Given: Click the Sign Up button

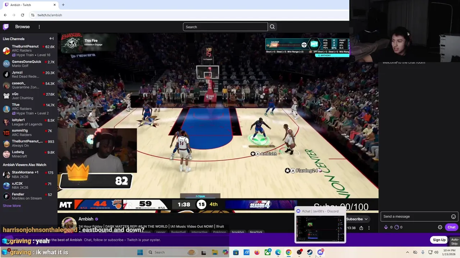Looking at the screenshot, I should tap(439, 240).
